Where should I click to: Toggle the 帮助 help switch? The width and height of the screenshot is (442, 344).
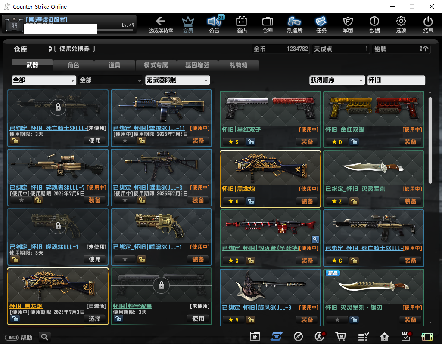12,337
